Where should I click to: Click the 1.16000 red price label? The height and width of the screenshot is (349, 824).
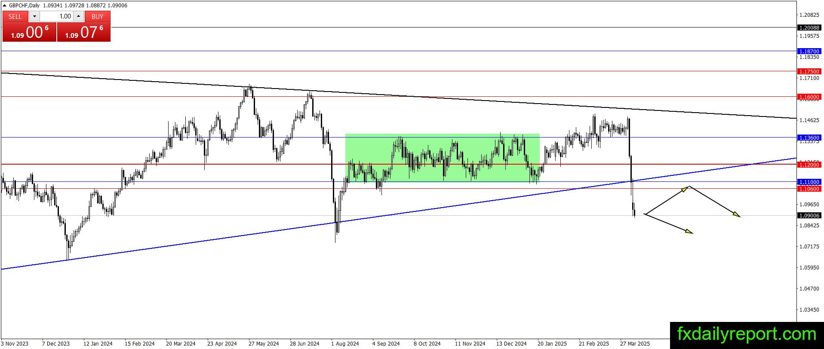809,97
